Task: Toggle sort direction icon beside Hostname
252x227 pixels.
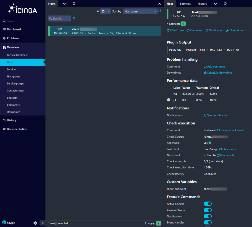Action: tap(159, 11)
